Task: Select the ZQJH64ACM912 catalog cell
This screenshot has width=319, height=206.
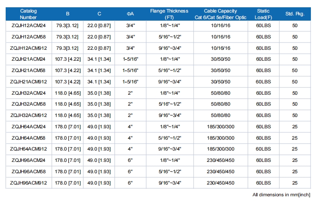Action: point(28,149)
